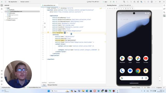Open My Application project dropdown
This screenshot has width=166, height=93.
click(13, 2)
